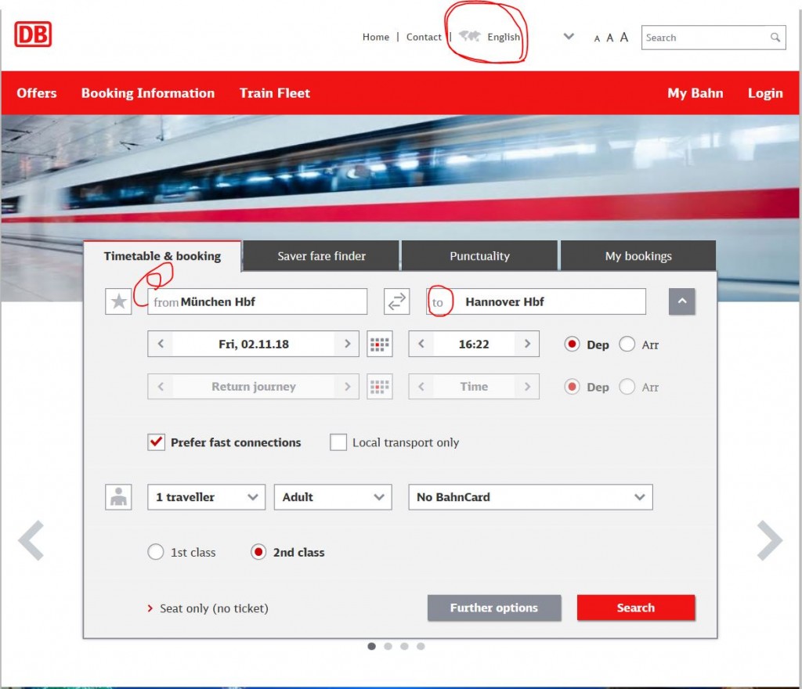Viewport: 802px width, 689px height.
Task: Choose Arr for the outbound time
Action: 627,344
